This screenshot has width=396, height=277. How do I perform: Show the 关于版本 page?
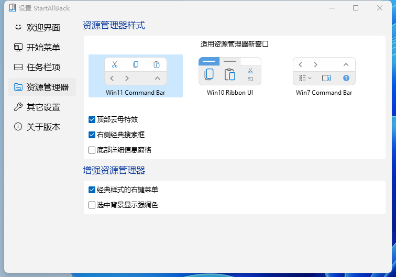[x=42, y=127]
